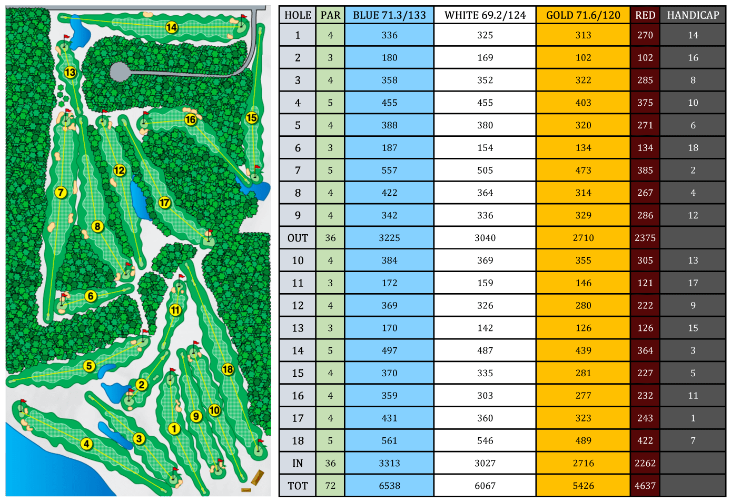Select the hole 17 yellow marker on the map
This screenshot has height=502, width=731.
(165, 203)
